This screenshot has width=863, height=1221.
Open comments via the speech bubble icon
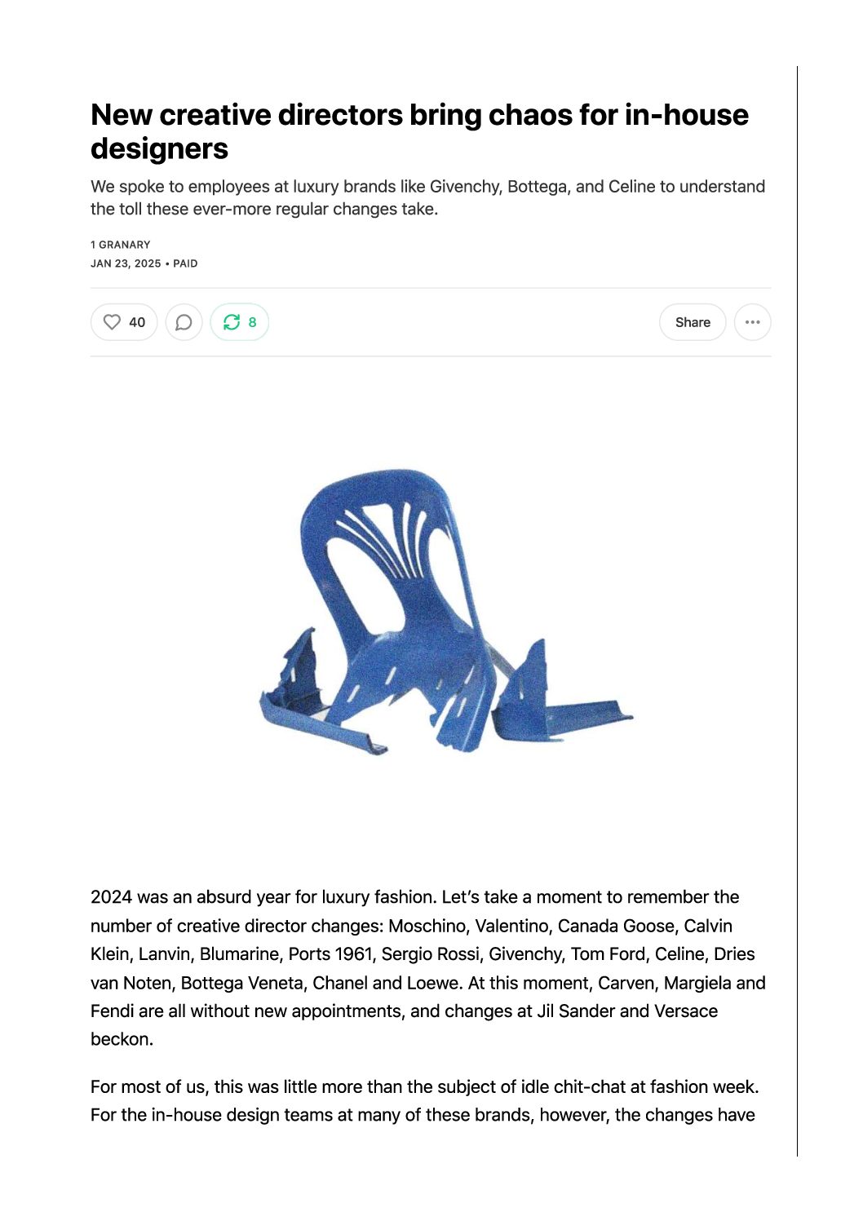click(184, 322)
